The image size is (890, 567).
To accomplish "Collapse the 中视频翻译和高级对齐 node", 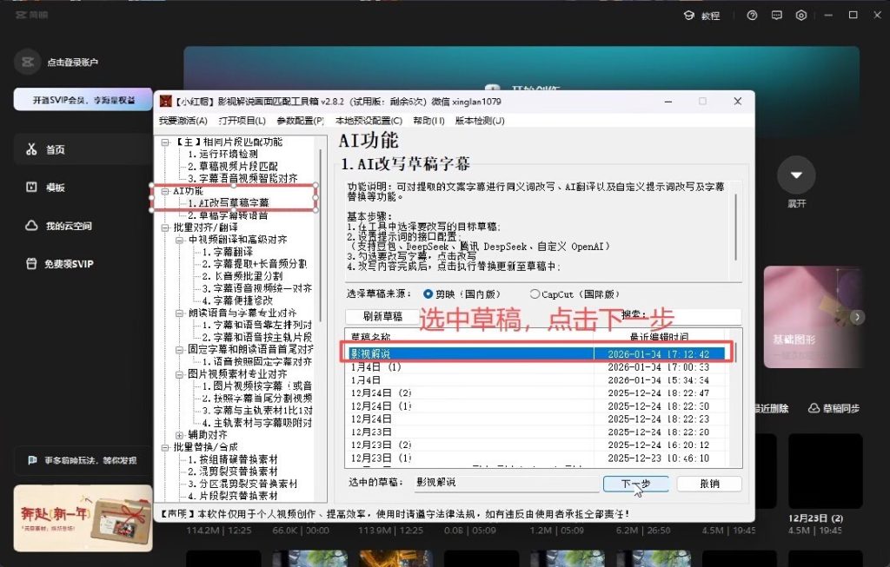I will click(179, 240).
